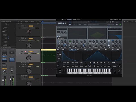Click the Channel EQ insert slot
Screen dimensions: 136x102
point(4,58)
